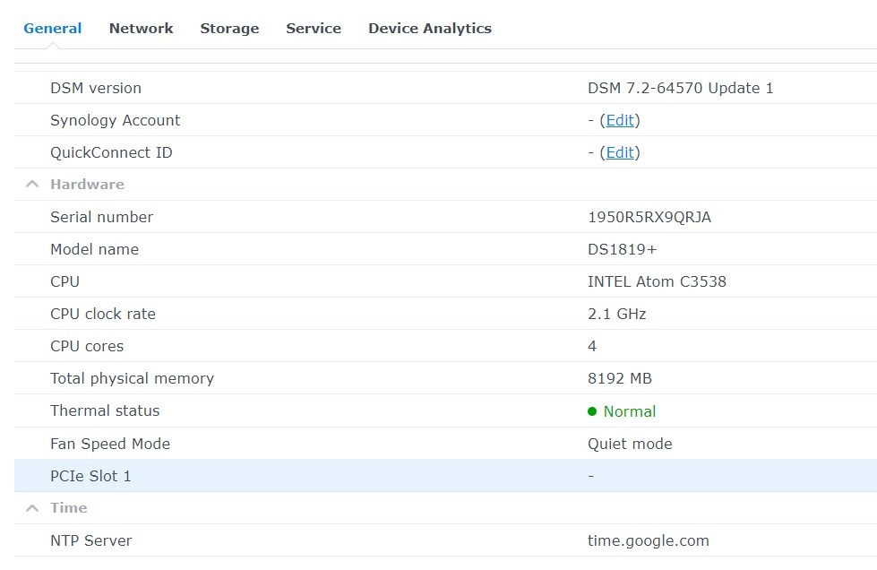Click the Model name label
Viewport: 877px width, 570px height.
(x=95, y=249)
